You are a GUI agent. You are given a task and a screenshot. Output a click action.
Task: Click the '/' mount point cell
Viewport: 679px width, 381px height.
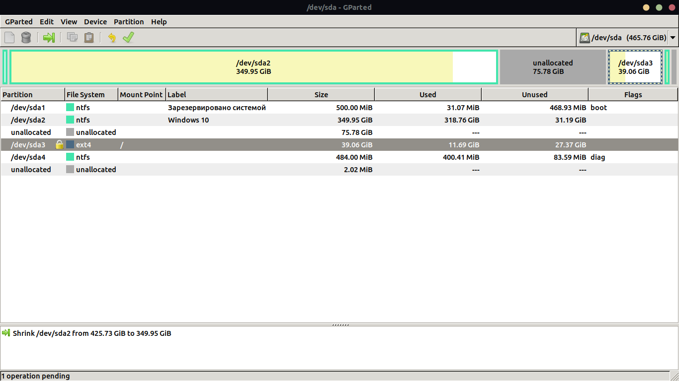122,145
